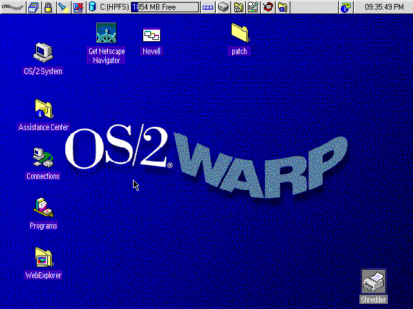The width and height of the screenshot is (413, 309).
Task: Open the OS/2 System computer icon
Action: pyautogui.click(x=43, y=53)
